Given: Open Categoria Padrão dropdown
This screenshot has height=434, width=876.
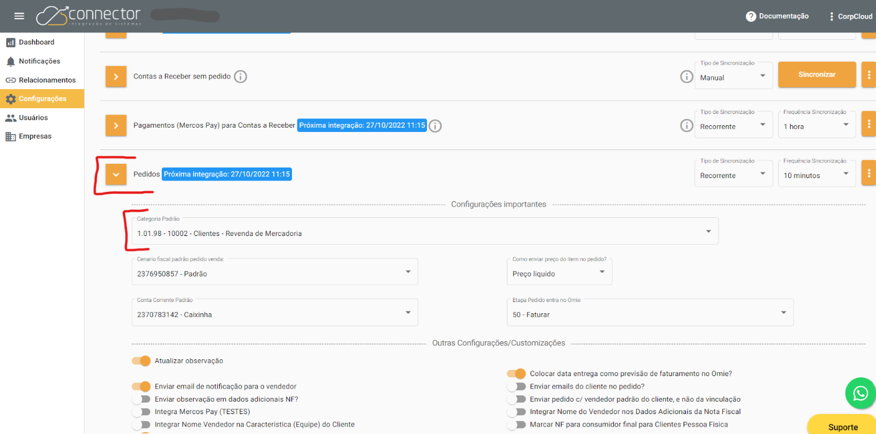Looking at the screenshot, I should [425, 230].
